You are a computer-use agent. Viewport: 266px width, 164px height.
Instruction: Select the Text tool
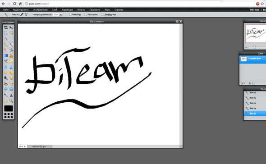tap(11, 96)
